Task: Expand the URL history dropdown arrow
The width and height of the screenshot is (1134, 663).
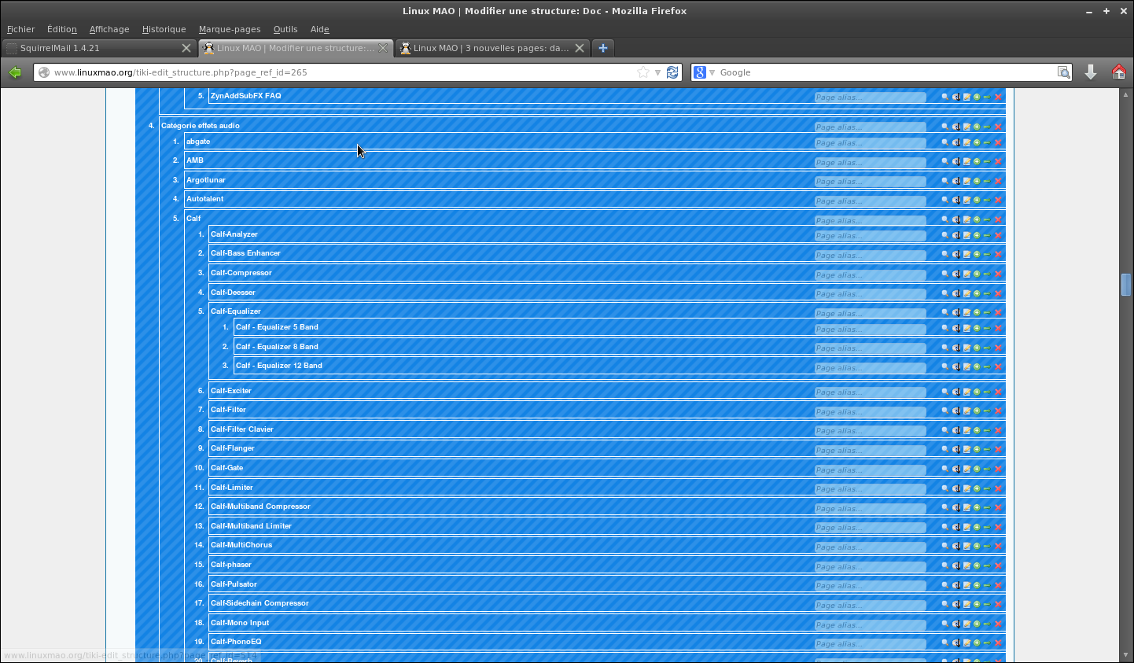Action: pos(657,72)
